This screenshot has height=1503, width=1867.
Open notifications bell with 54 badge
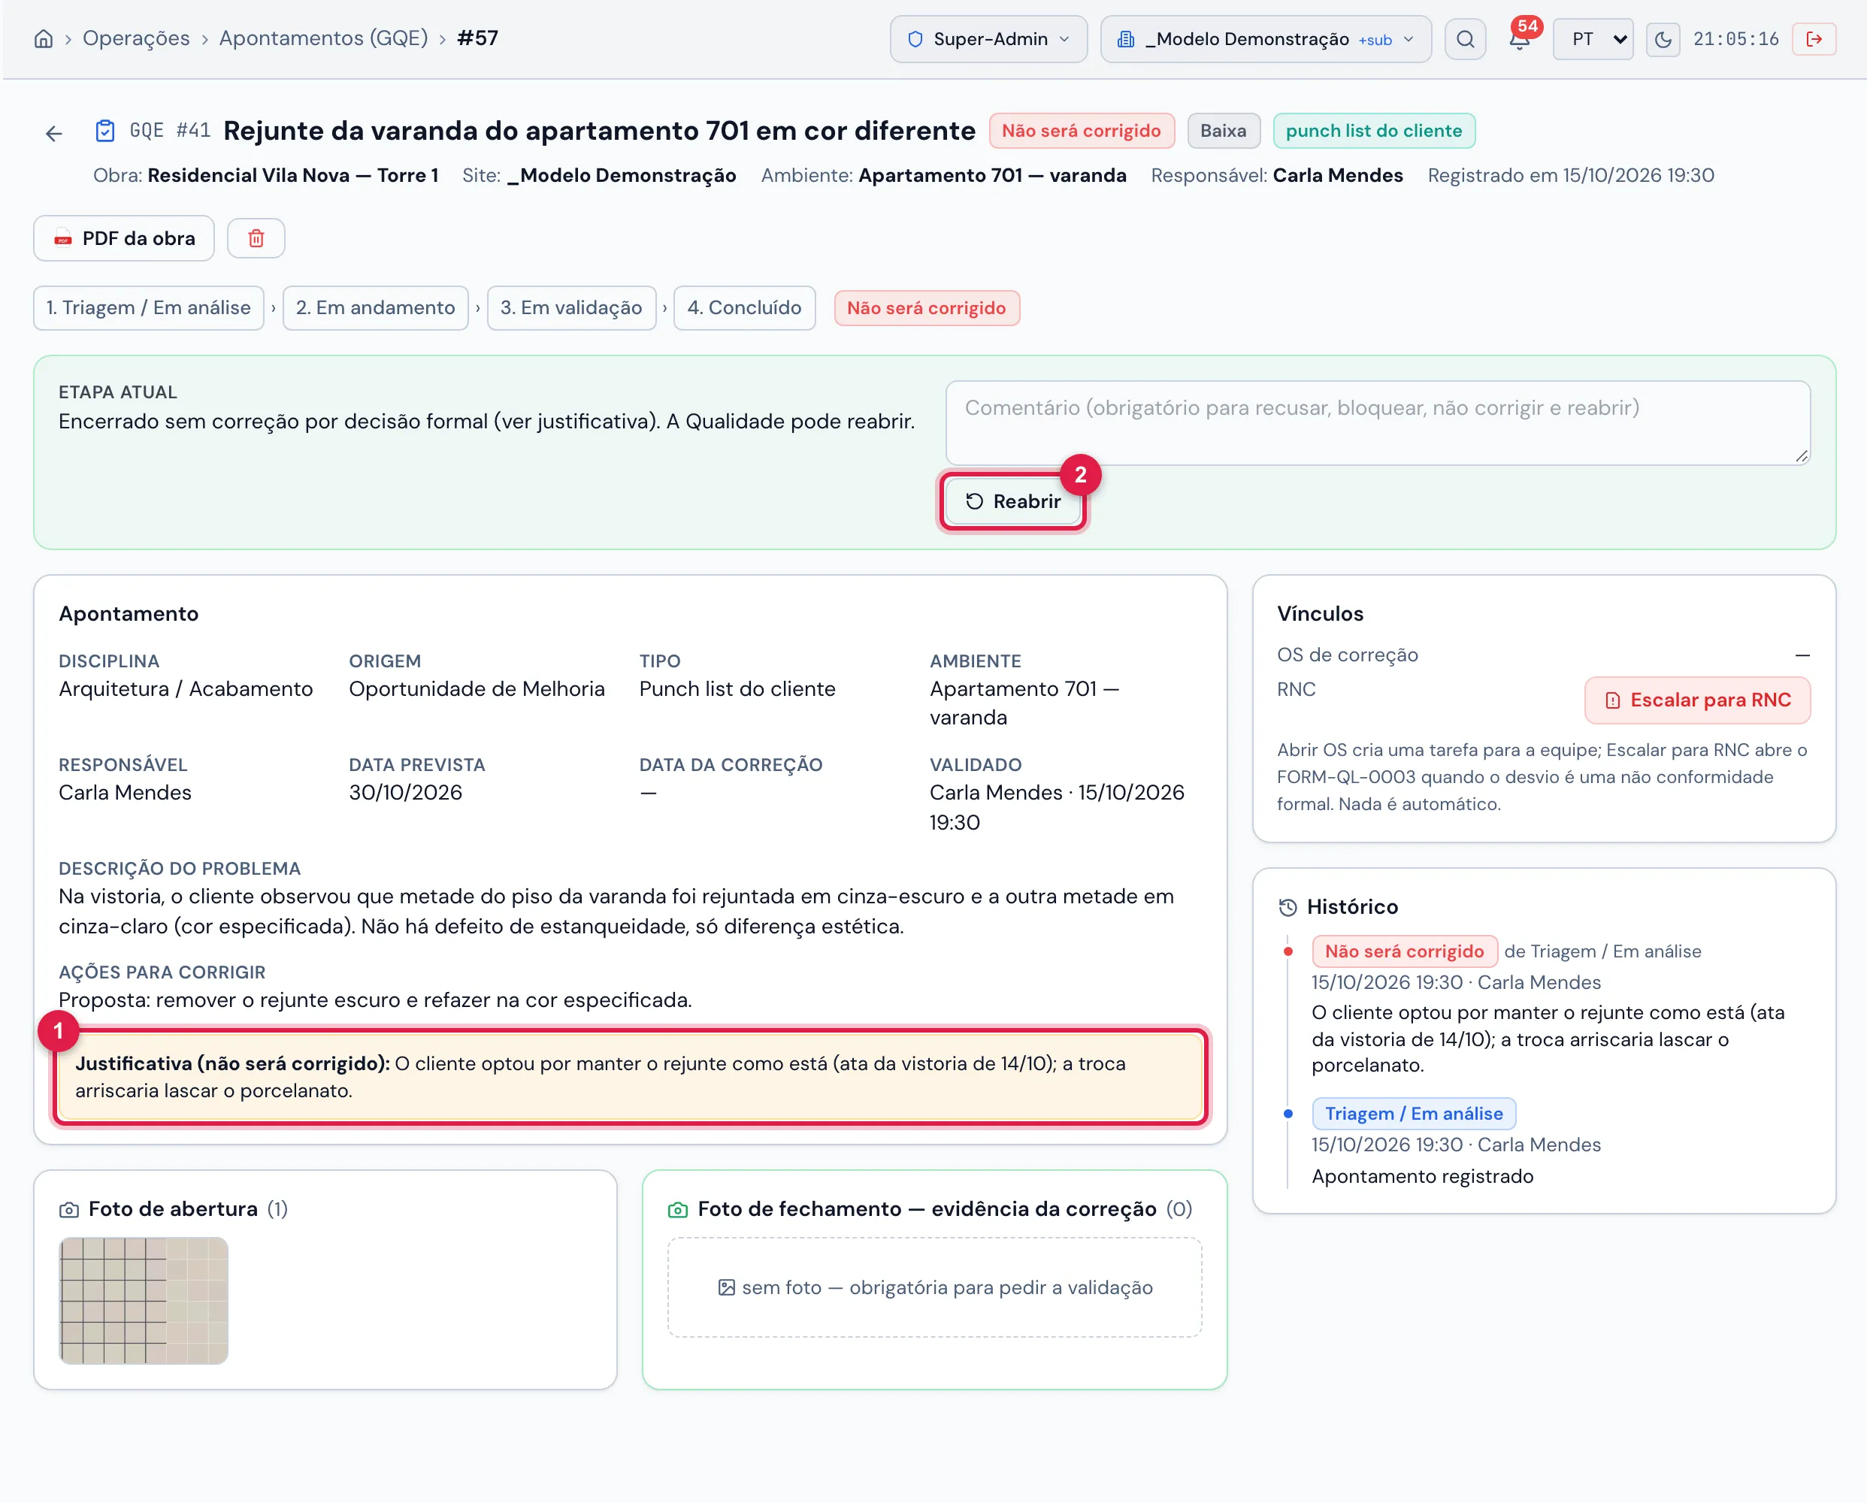[1520, 39]
